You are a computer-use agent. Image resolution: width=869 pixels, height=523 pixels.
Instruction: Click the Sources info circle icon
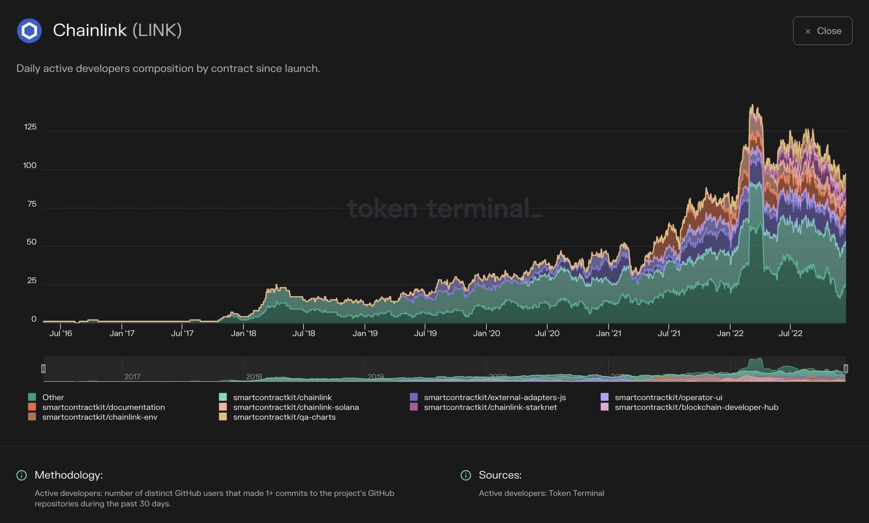pos(466,475)
